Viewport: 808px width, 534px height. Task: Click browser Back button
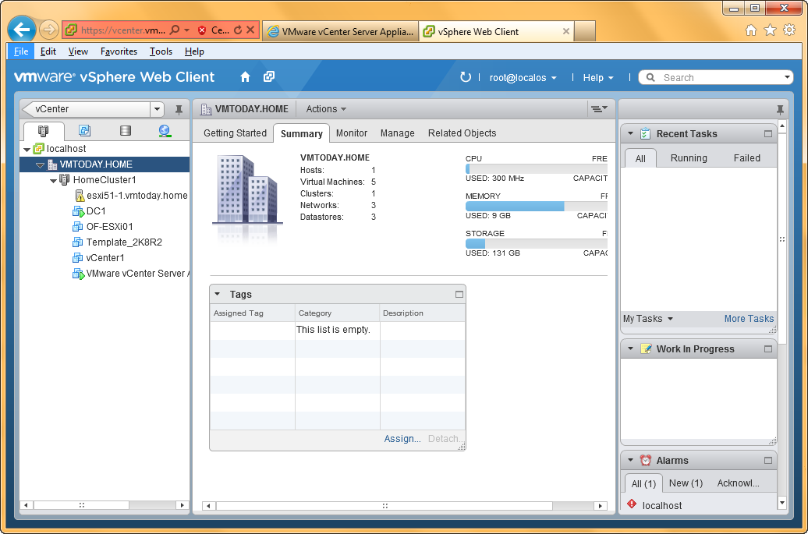pos(22,30)
